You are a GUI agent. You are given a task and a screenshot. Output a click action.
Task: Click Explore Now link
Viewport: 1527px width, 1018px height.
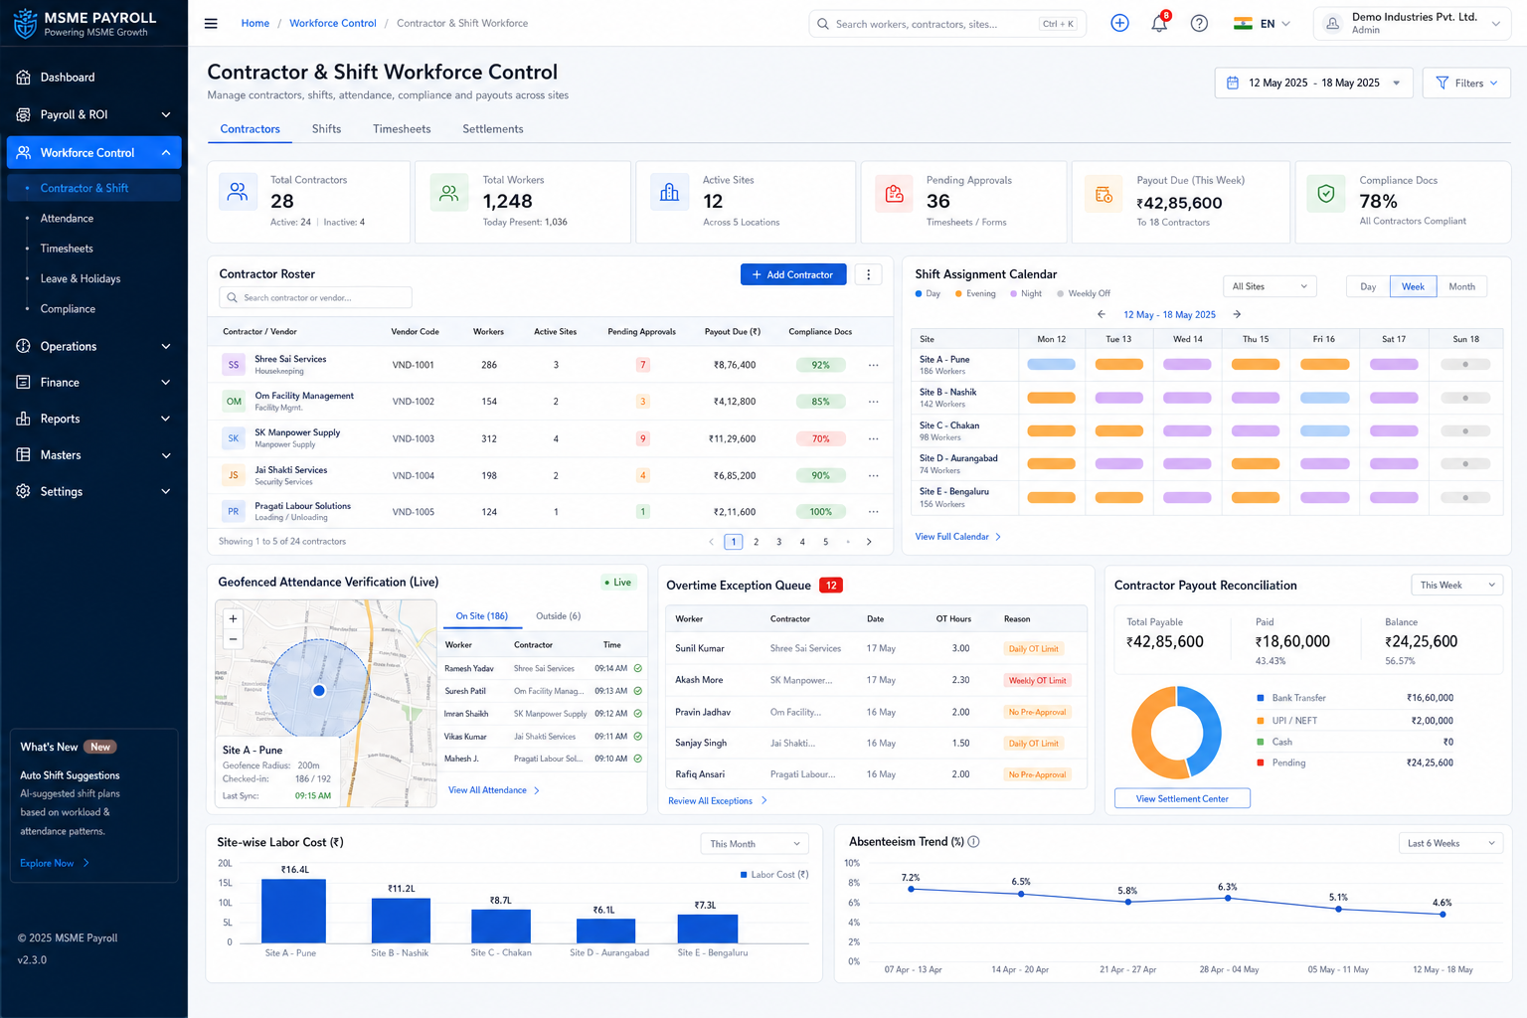pos(55,863)
